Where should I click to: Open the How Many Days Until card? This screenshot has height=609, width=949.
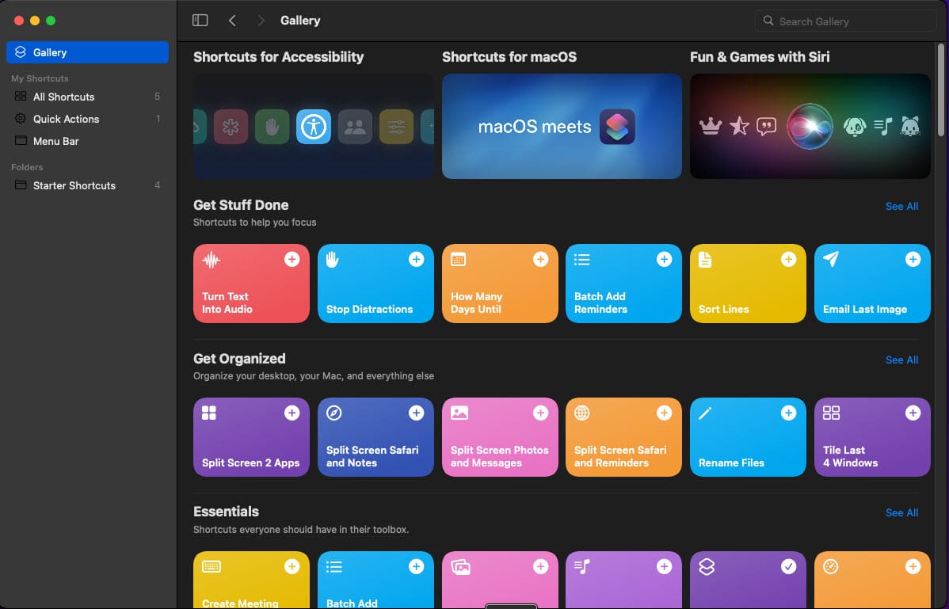pyautogui.click(x=500, y=284)
